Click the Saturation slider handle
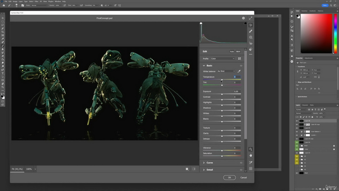 [x=222, y=156]
